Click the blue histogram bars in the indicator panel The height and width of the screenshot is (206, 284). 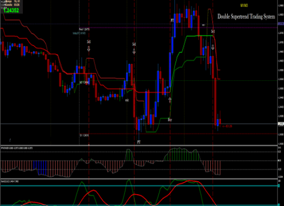[x=40, y=168]
